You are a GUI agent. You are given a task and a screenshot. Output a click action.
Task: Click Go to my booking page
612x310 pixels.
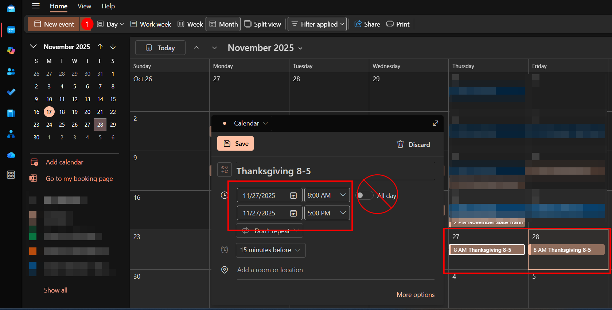[x=79, y=178]
